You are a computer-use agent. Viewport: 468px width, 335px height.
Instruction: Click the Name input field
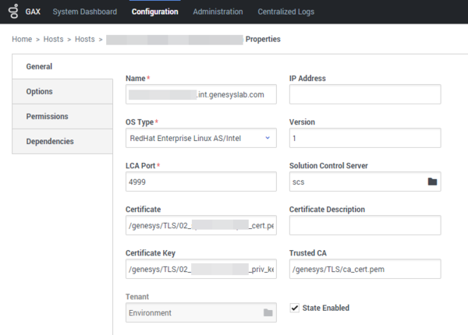coord(200,95)
